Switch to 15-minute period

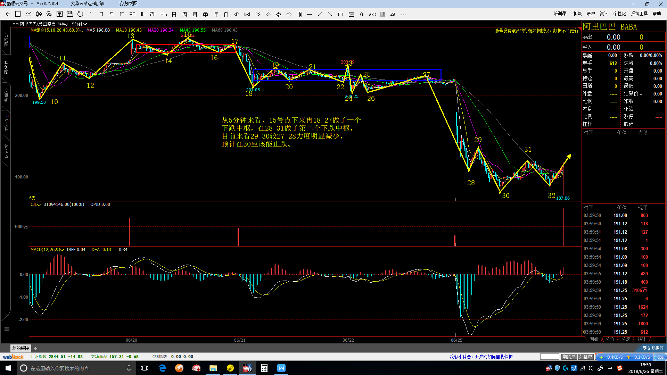pyautogui.click(x=122, y=14)
